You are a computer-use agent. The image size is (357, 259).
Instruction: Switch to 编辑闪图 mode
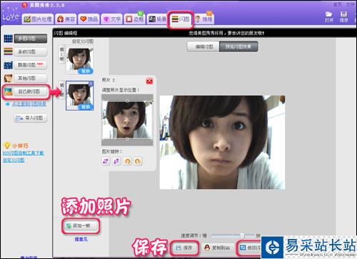[x=203, y=46]
